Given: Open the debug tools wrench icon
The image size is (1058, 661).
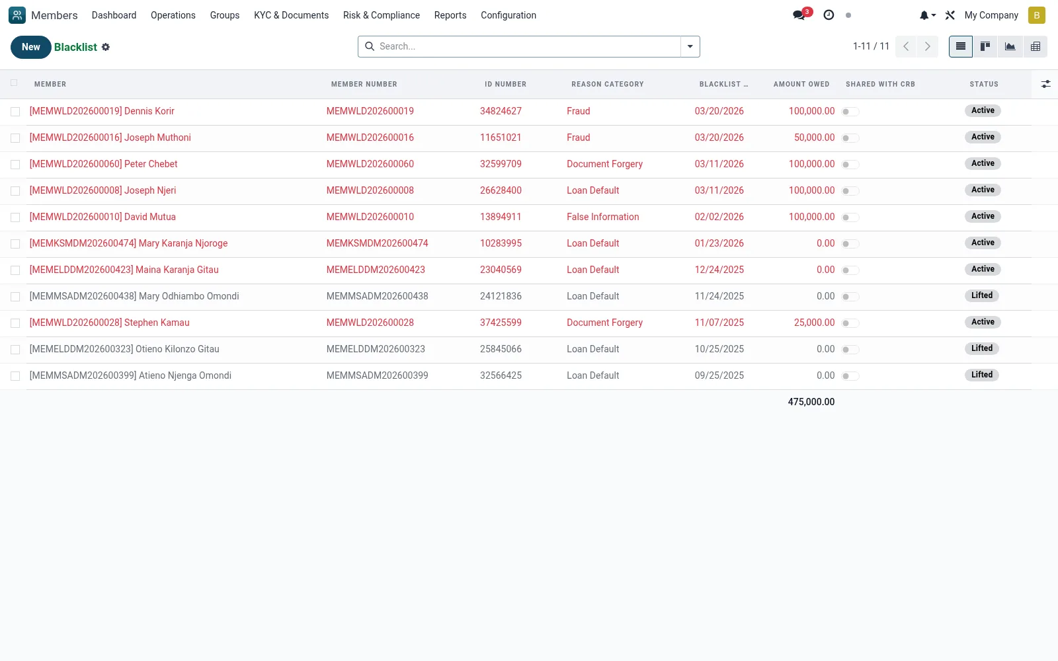Looking at the screenshot, I should pyautogui.click(x=950, y=15).
